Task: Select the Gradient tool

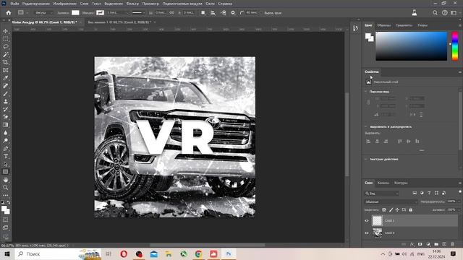Action: pos(5,125)
